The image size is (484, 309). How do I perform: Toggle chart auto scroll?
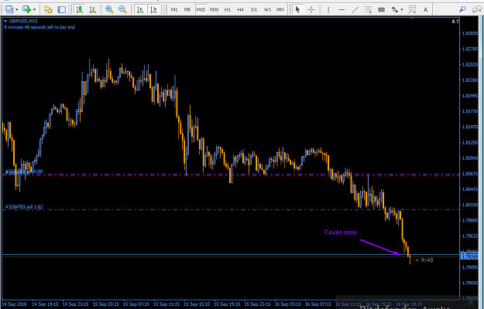(x=140, y=9)
